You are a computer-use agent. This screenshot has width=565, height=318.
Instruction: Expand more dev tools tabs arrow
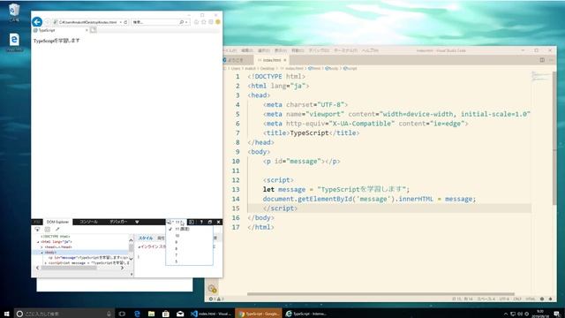[138, 222]
